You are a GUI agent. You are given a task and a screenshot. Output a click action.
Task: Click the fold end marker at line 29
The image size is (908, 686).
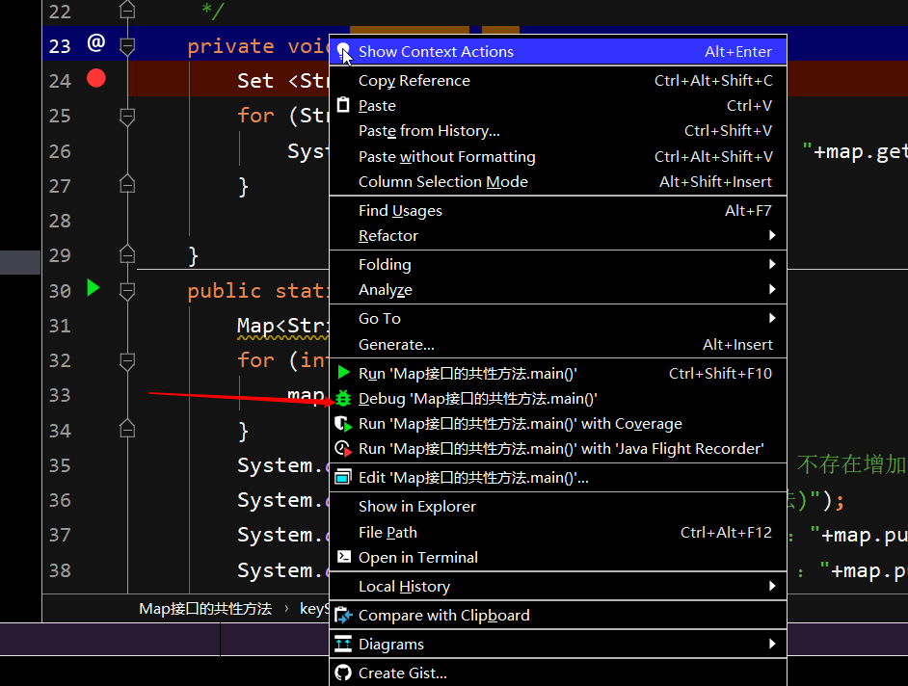pyautogui.click(x=127, y=253)
